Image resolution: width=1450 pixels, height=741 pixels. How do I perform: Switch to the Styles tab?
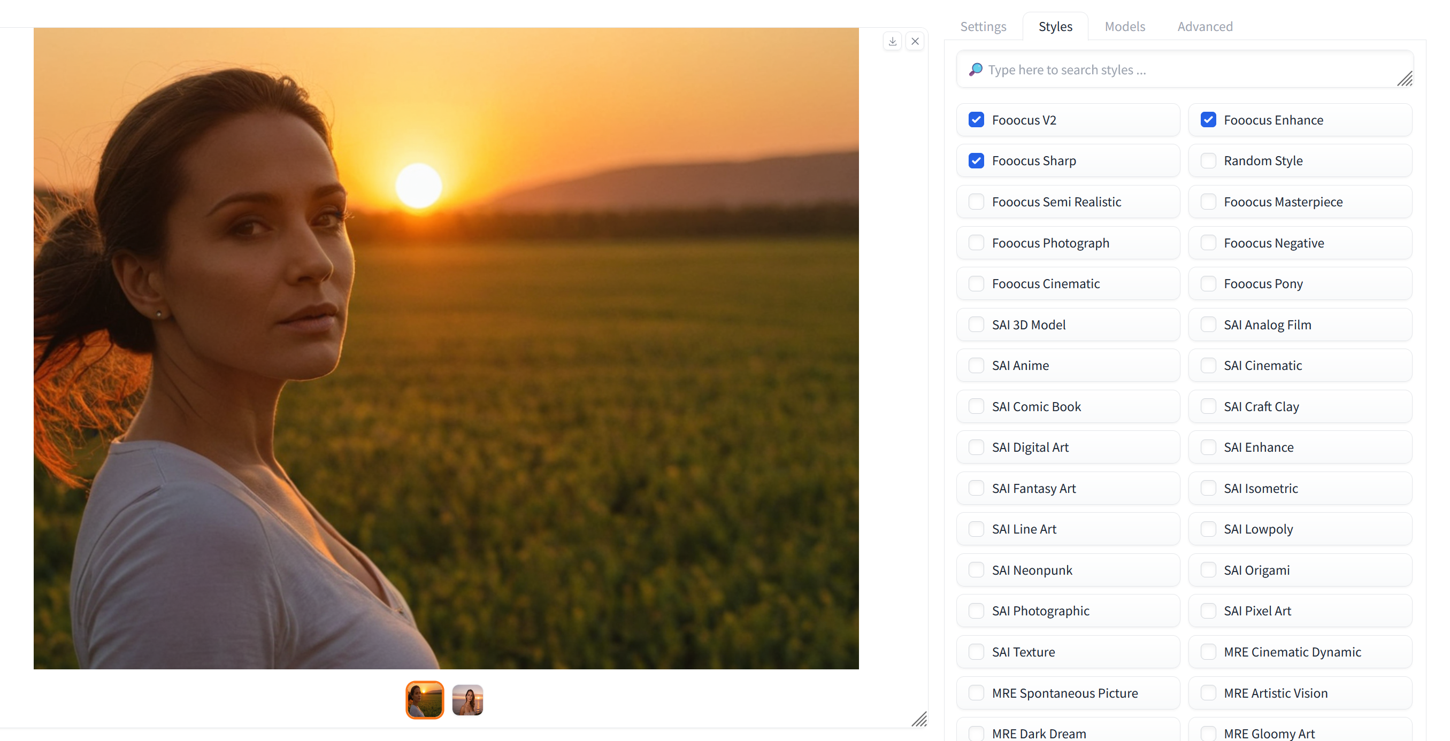1055,26
